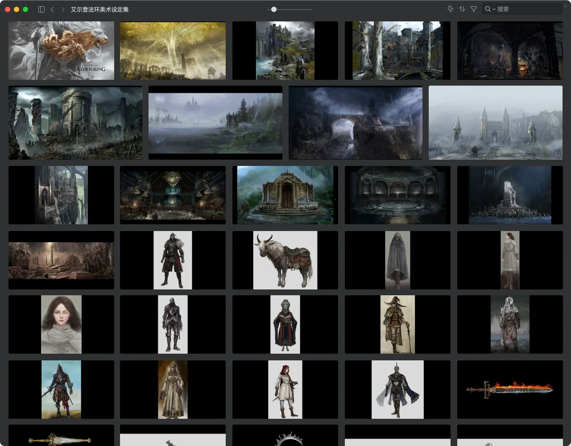571x446 pixels.
Task: Click the 艾尔登法环美术设定集 folder title
Action: [99, 9]
